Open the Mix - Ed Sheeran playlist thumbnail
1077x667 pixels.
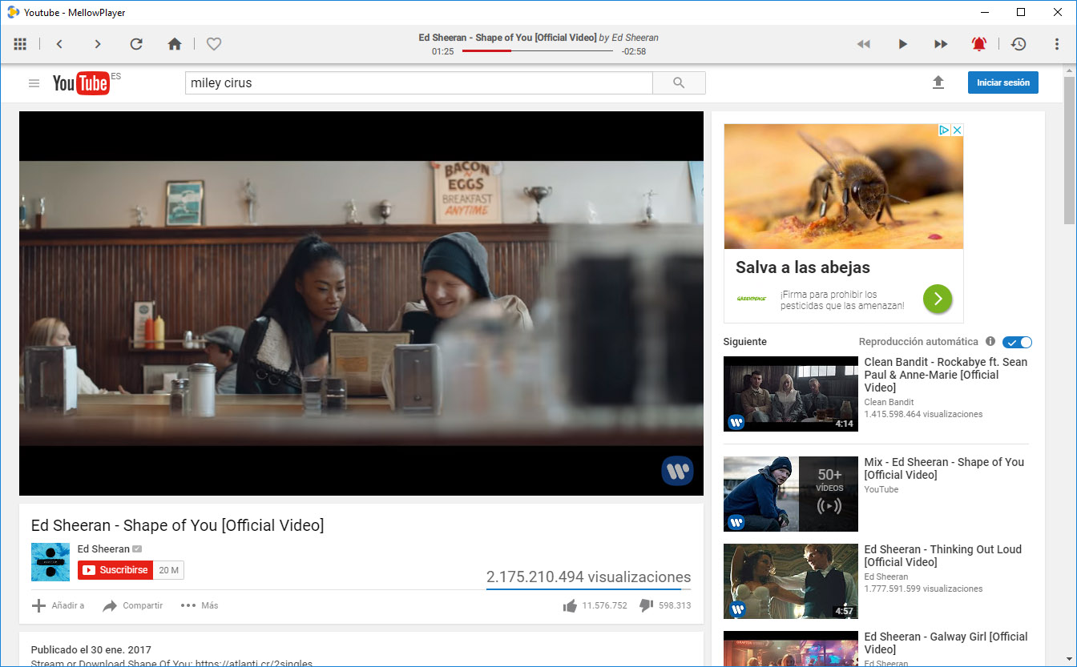(791, 494)
